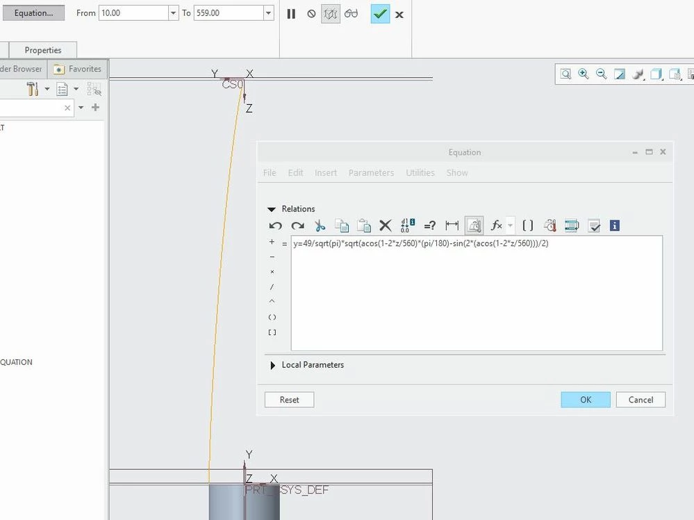Click the Undo icon in Relations toolbar
The height and width of the screenshot is (520, 694).
click(x=275, y=226)
